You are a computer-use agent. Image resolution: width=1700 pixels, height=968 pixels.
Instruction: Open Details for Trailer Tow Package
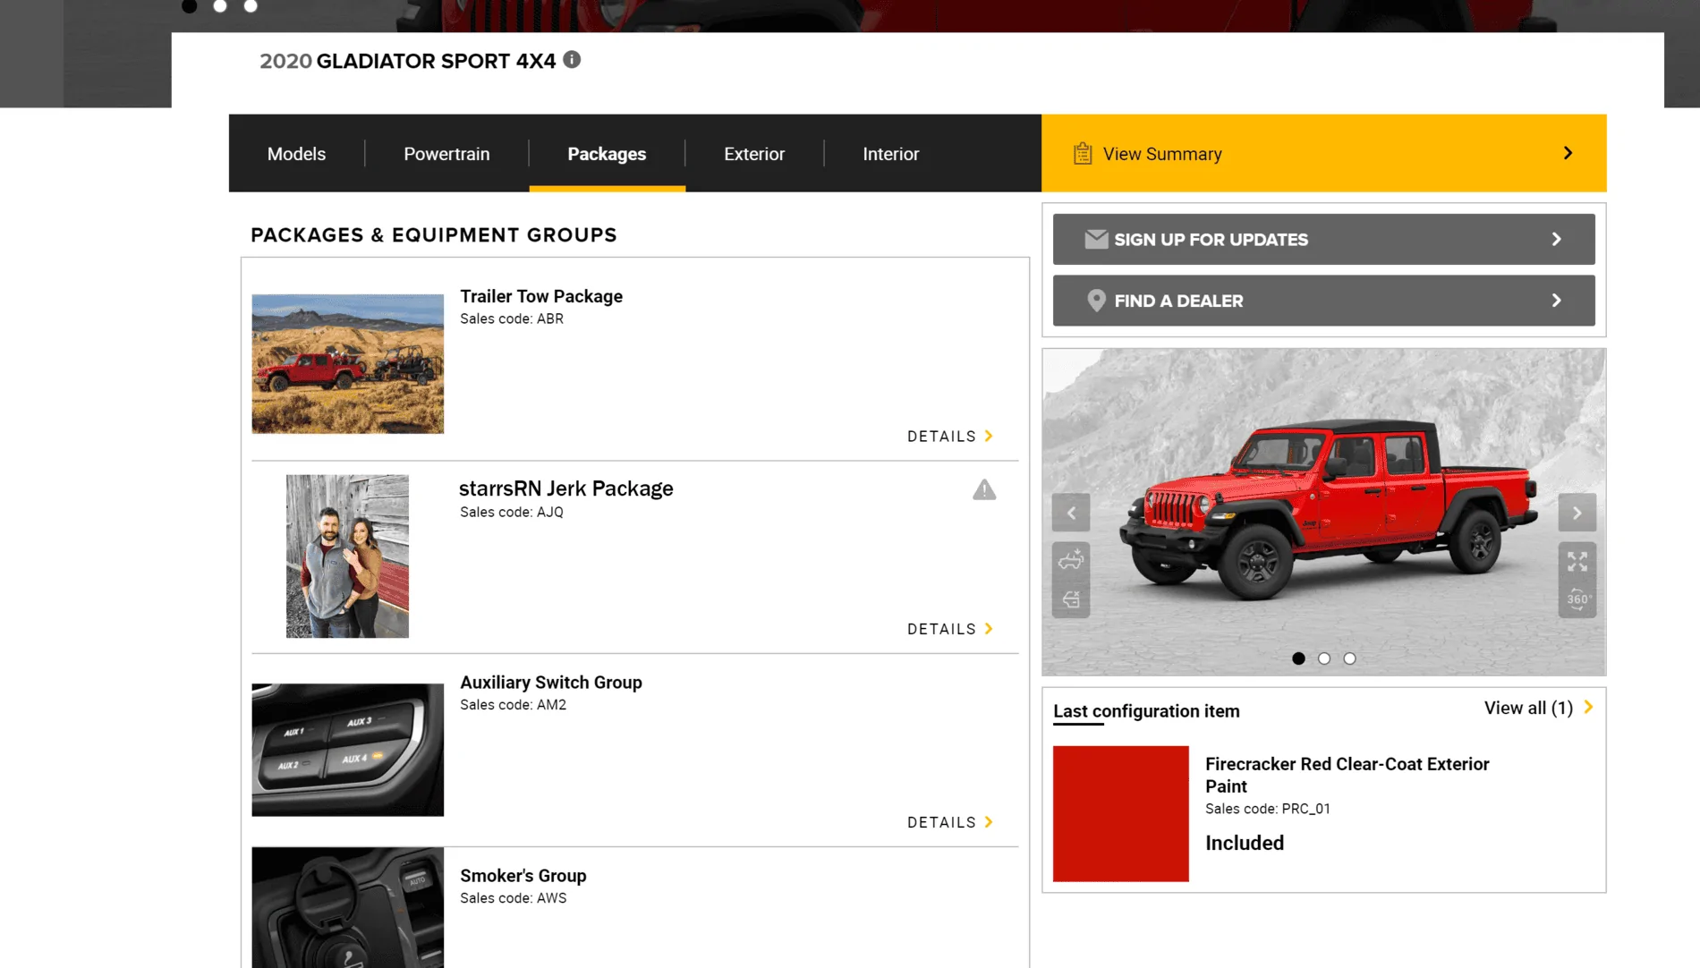coord(950,437)
